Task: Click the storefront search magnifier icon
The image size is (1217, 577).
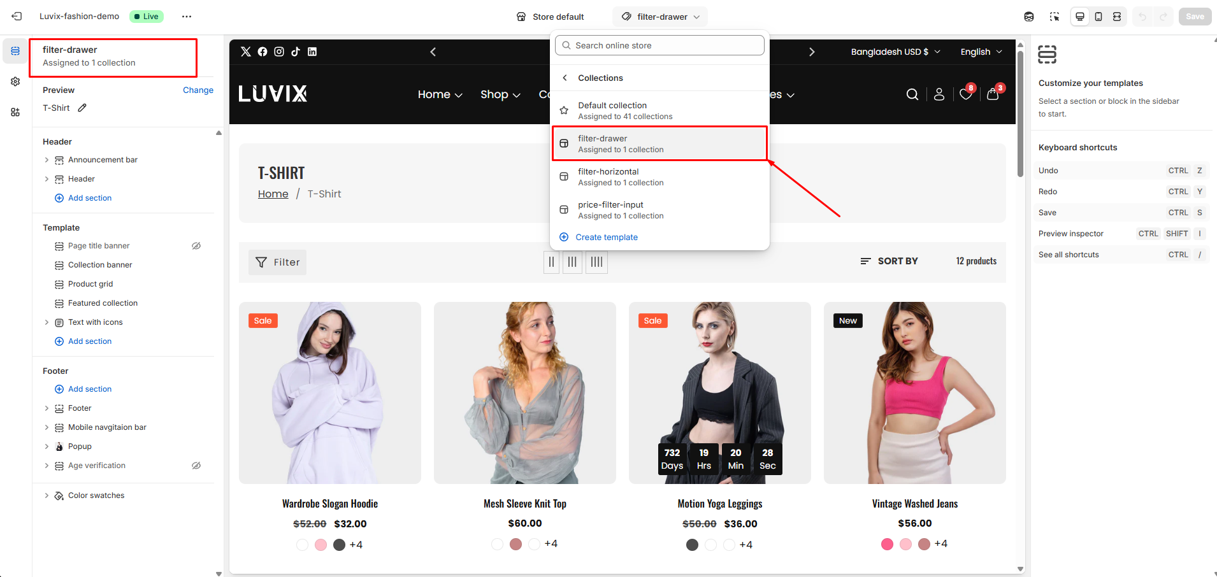Action: (912, 94)
